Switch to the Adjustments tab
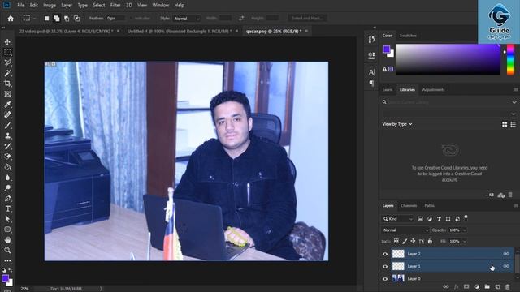 click(x=433, y=90)
